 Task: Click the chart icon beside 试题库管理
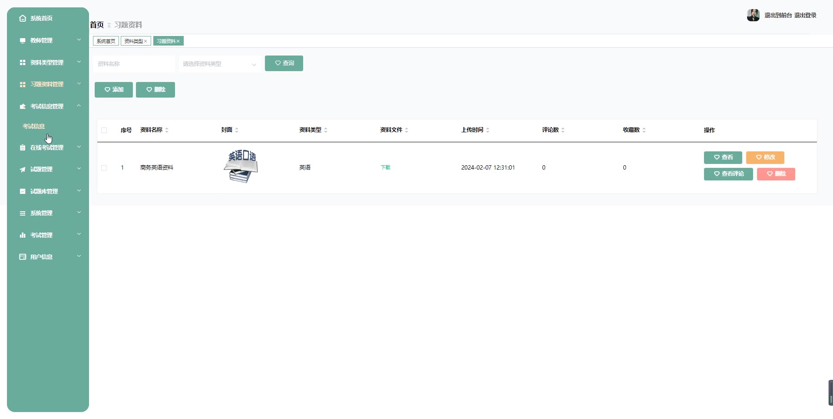pyautogui.click(x=23, y=191)
